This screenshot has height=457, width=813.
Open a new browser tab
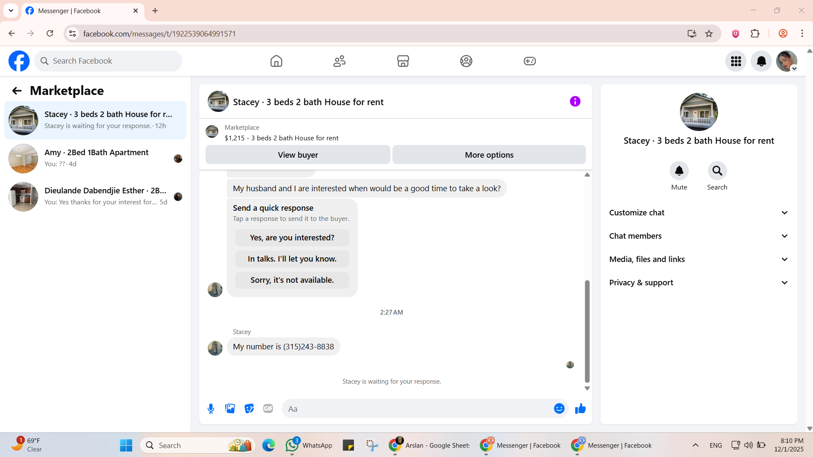pyautogui.click(x=155, y=11)
